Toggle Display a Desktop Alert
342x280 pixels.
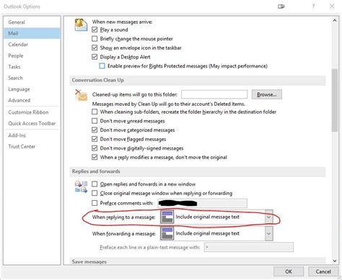[x=95, y=57]
